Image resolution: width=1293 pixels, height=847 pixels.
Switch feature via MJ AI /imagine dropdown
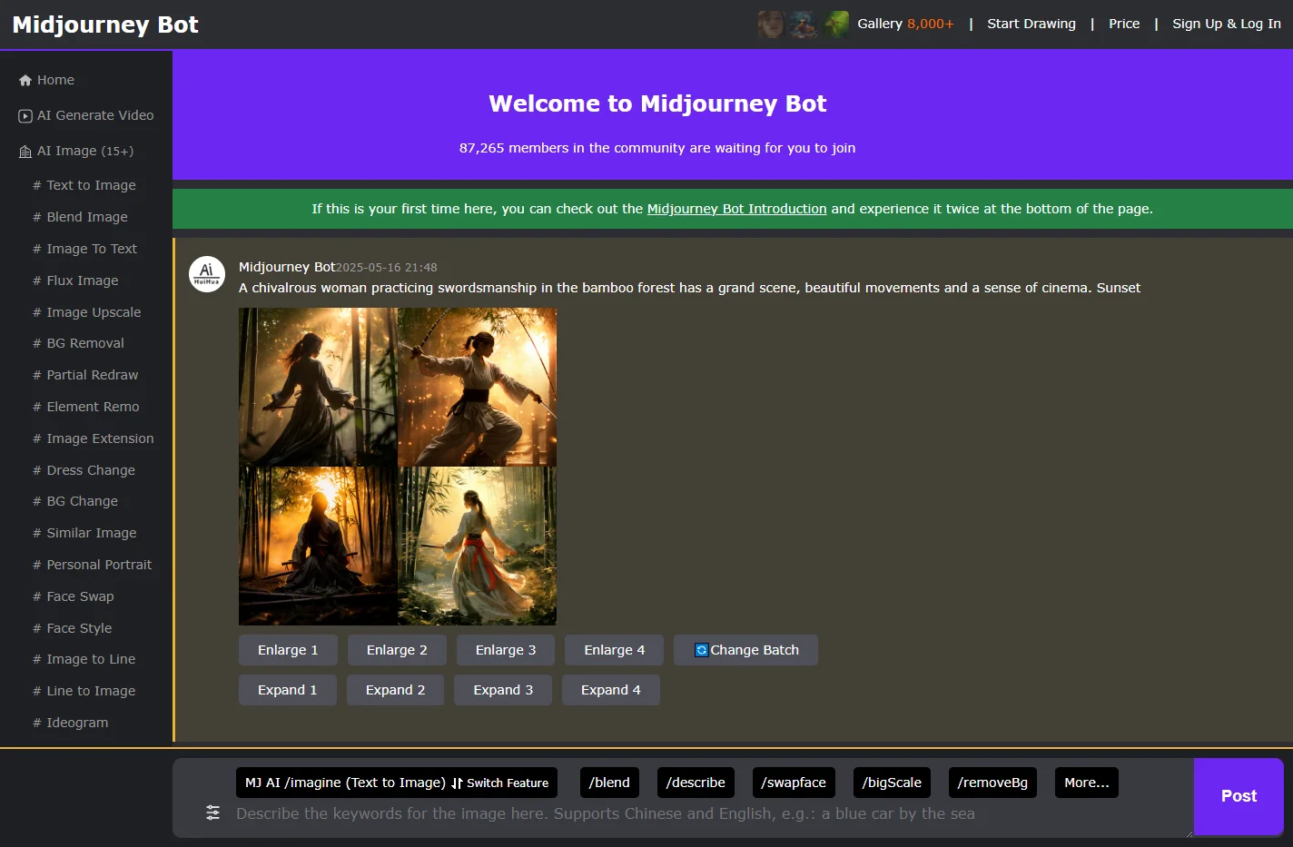397,783
